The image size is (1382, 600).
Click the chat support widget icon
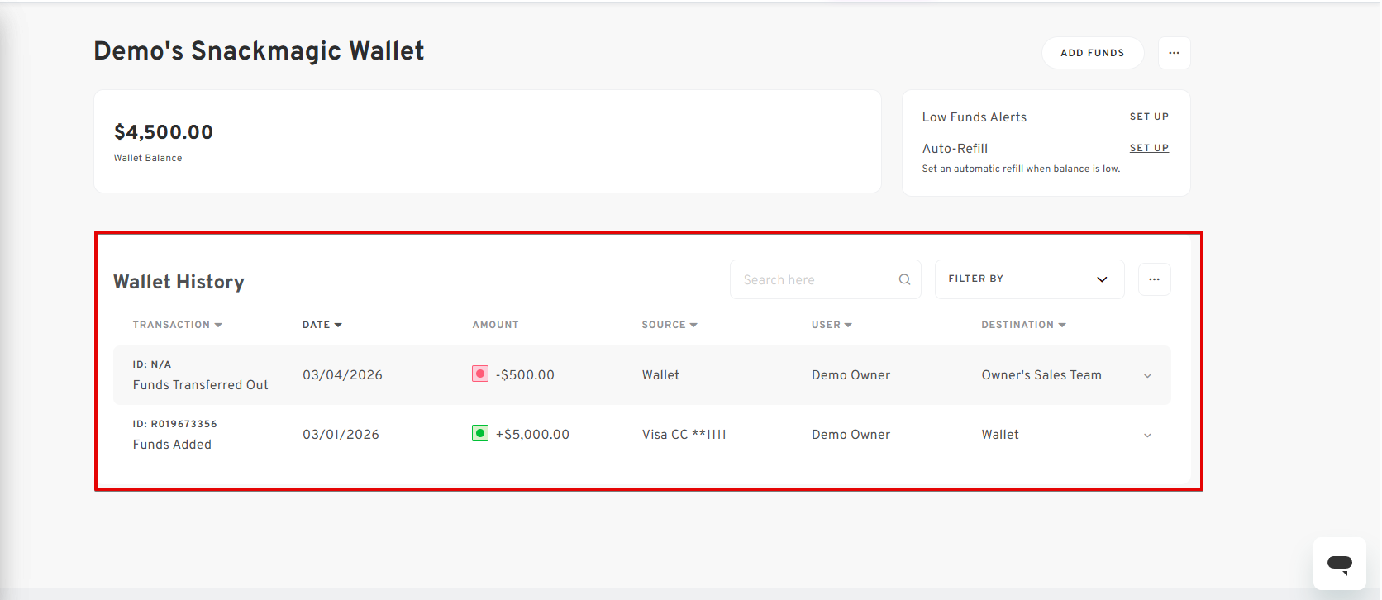tap(1339, 564)
